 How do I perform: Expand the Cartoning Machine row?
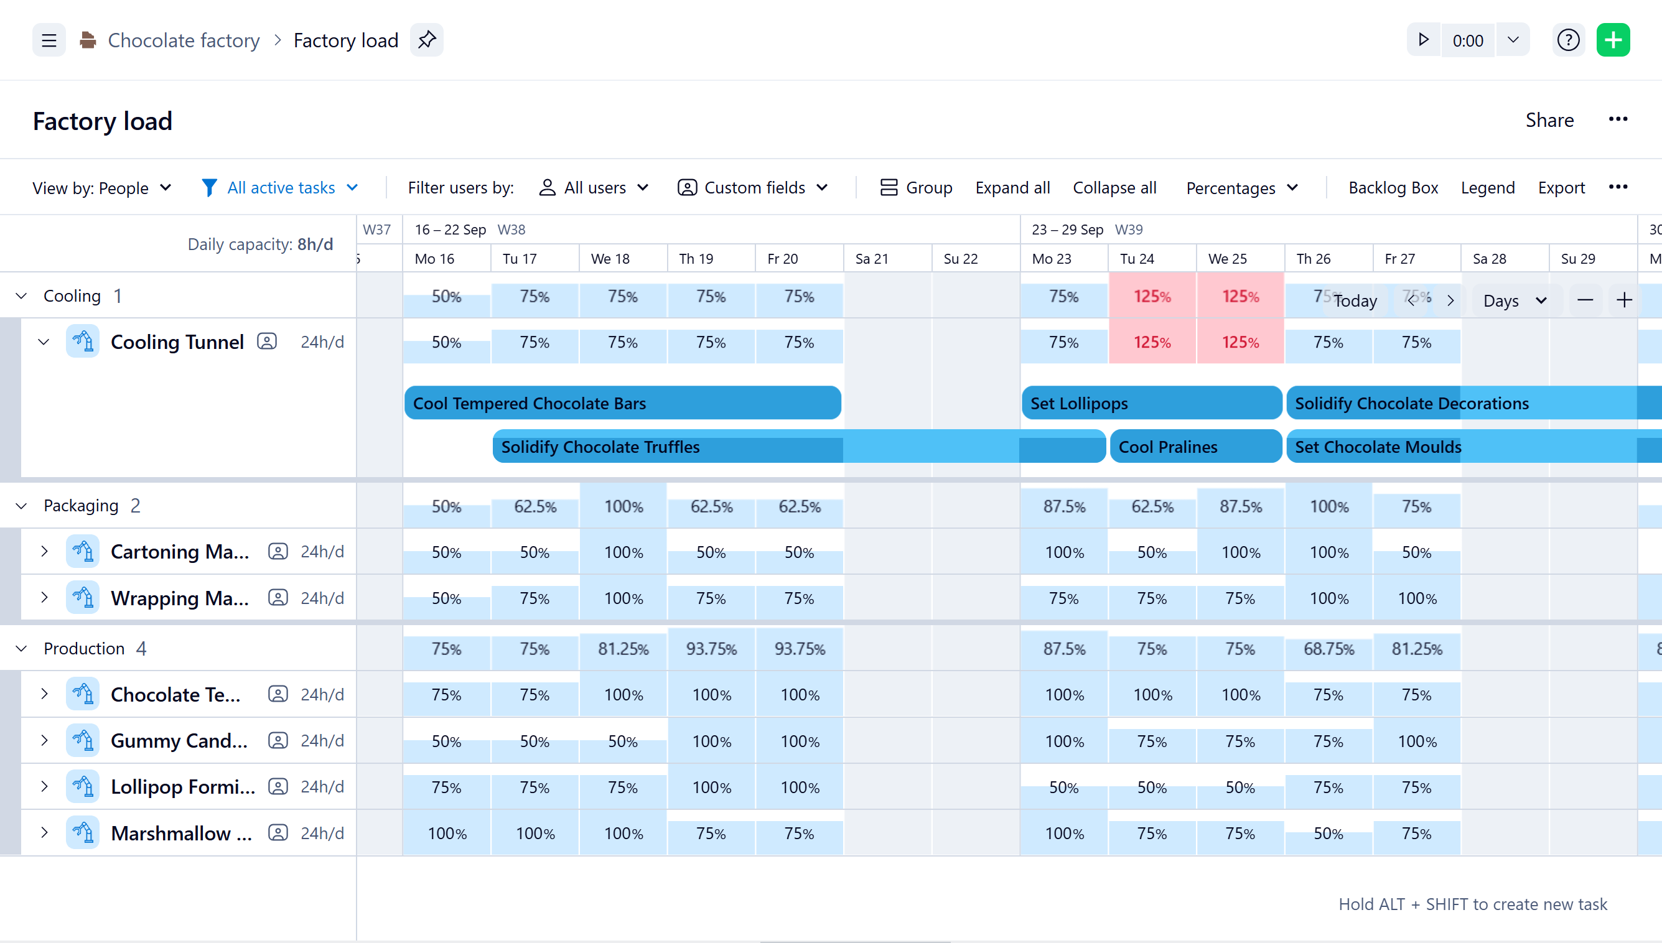pos(44,551)
